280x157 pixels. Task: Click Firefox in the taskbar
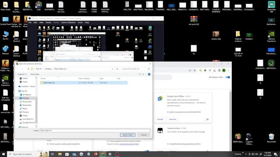tap(96, 154)
